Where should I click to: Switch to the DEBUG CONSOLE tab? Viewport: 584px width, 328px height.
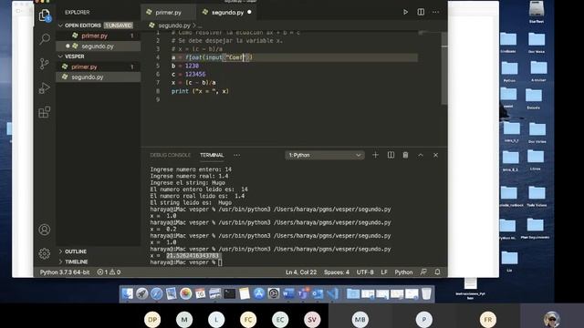171,155
